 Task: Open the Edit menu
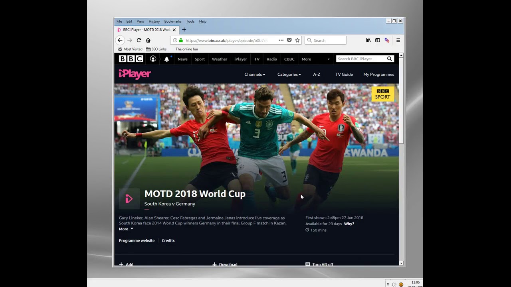[x=129, y=21]
